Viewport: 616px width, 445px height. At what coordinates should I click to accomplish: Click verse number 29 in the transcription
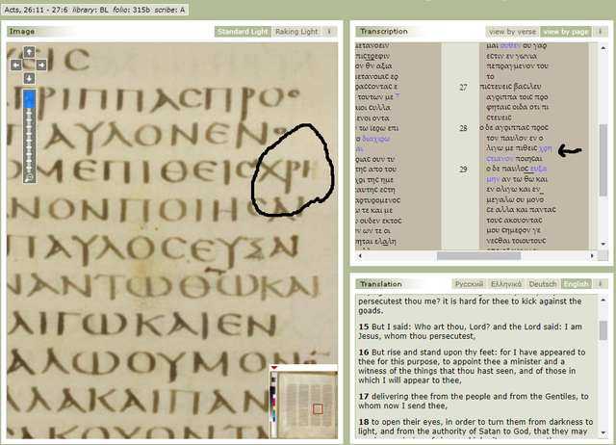coord(463,170)
